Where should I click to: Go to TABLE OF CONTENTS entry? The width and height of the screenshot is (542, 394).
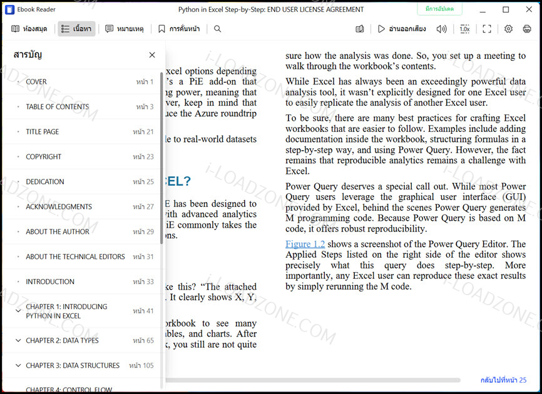(83, 107)
